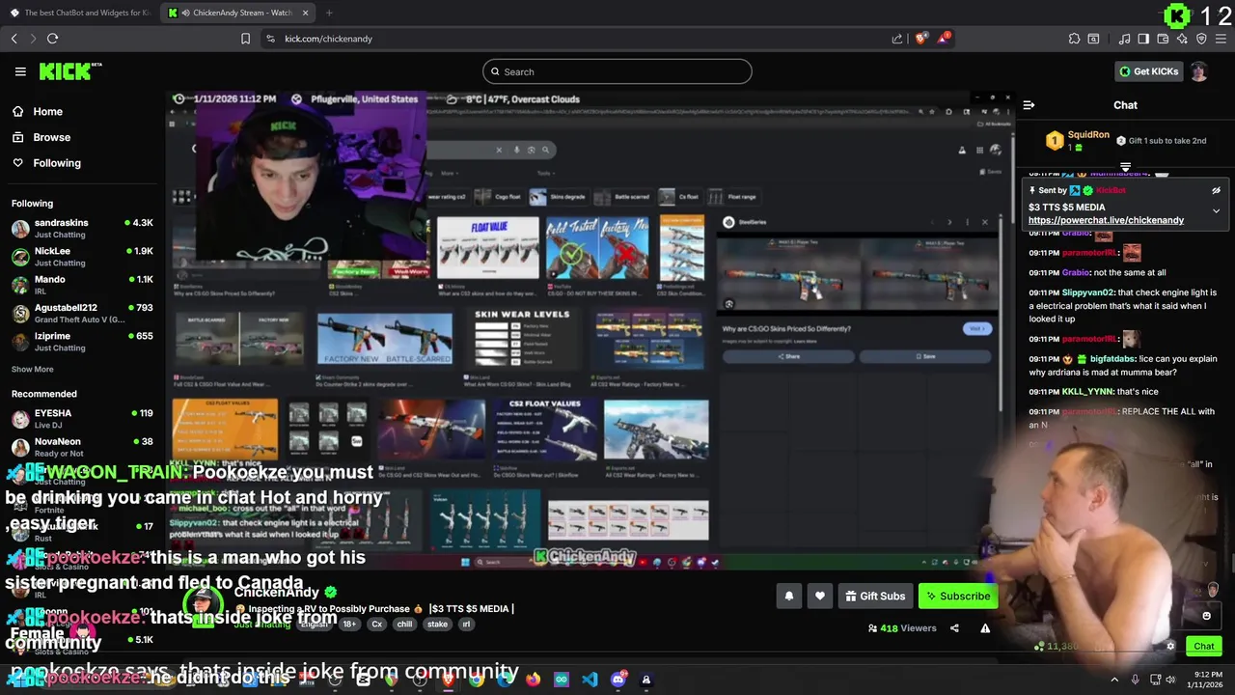Go back using the browser back arrow
The height and width of the screenshot is (695, 1235).
click(14, 39)
